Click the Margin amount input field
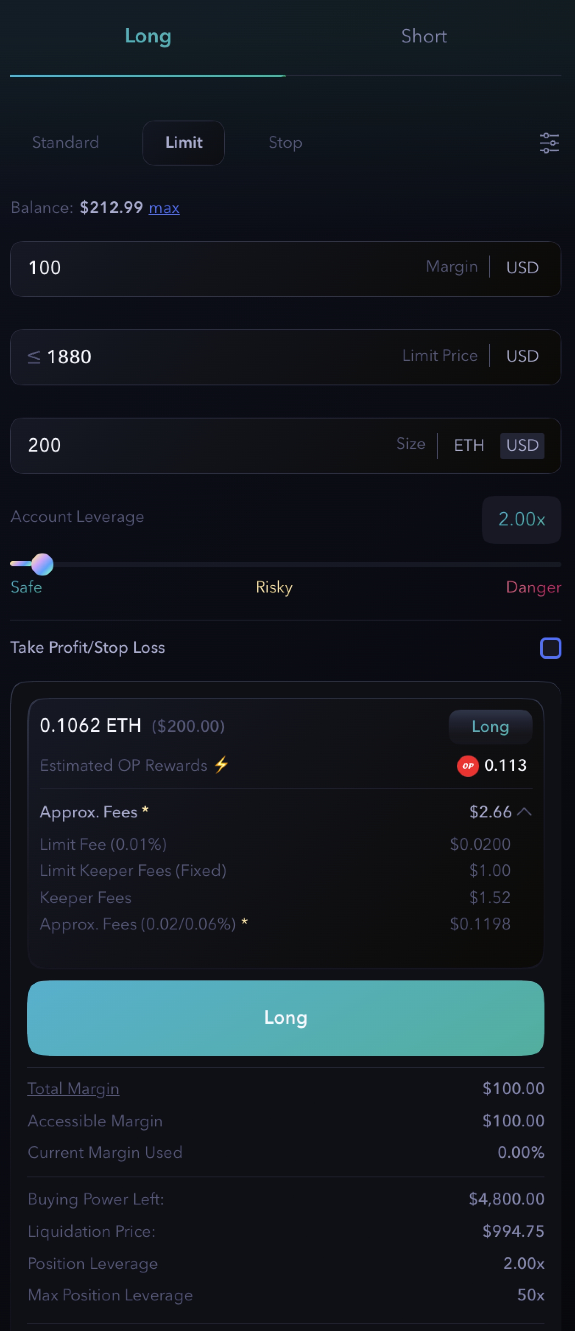This screenshot has height=1331, width=575. click(217, 268)
